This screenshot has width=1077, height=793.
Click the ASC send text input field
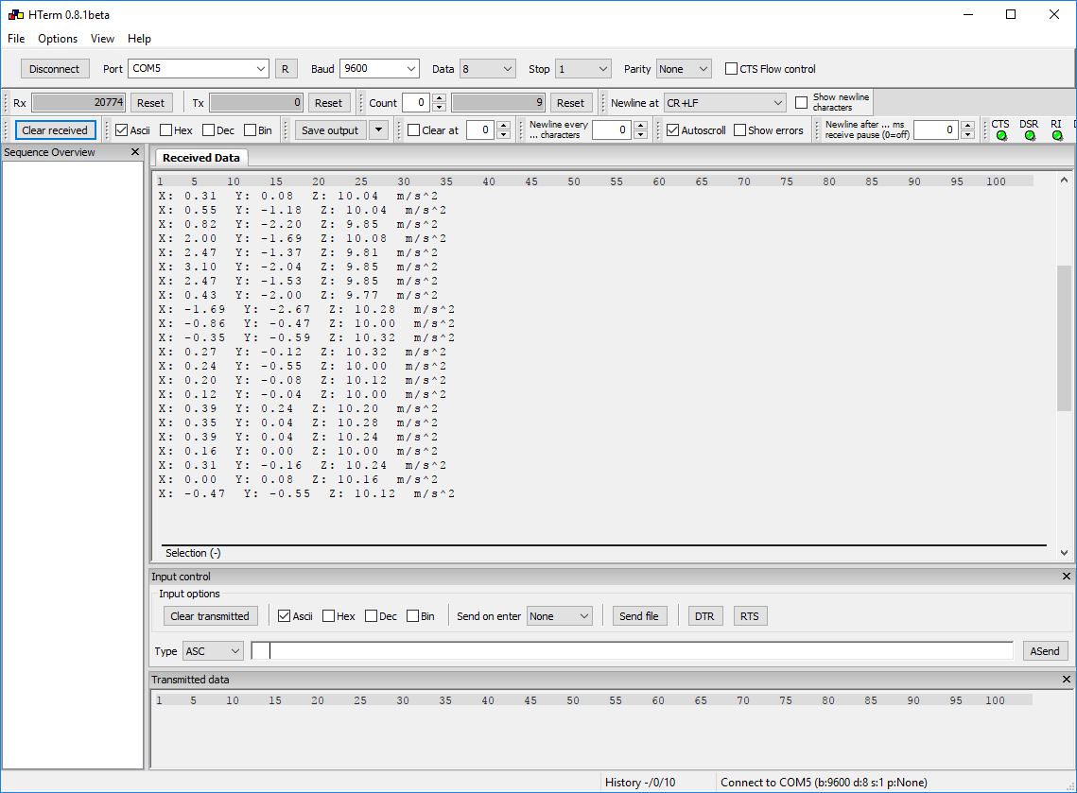[634, 651]
